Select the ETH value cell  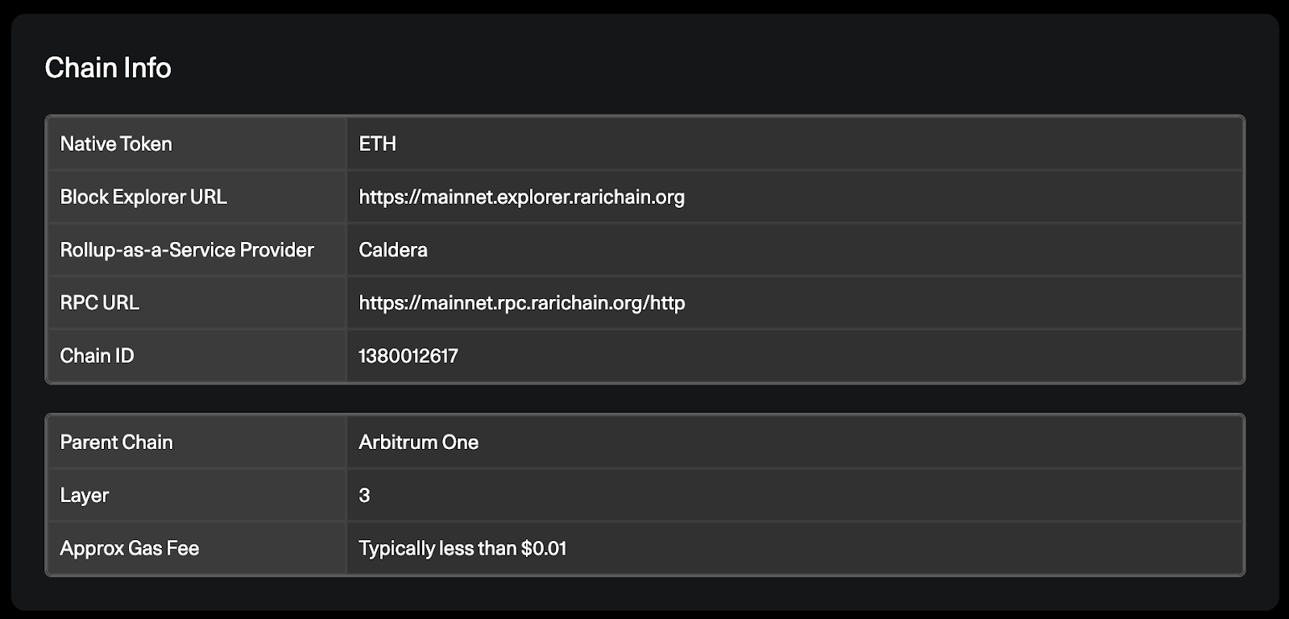[794, 143]
